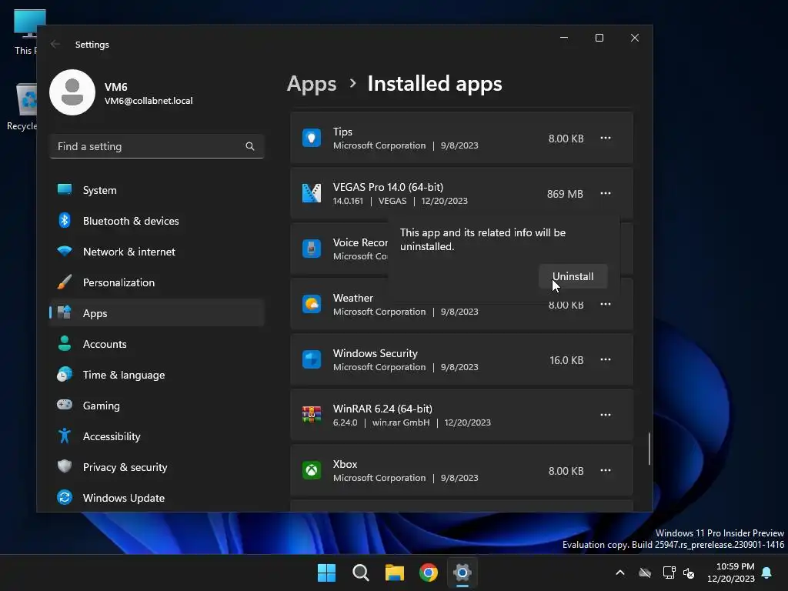
Task: Click the muted volume tray icon
Action: coord(689,573)
